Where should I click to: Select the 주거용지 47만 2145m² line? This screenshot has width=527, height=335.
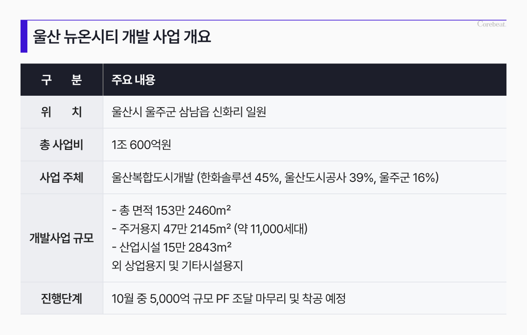(x=209, y=229)
